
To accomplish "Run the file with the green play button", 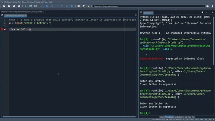I will point(26,6).
